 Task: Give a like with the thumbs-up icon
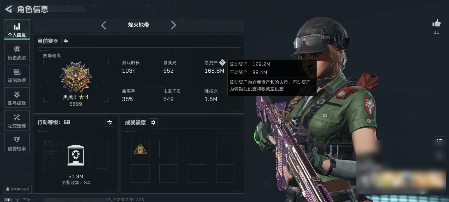coord(436,23)
